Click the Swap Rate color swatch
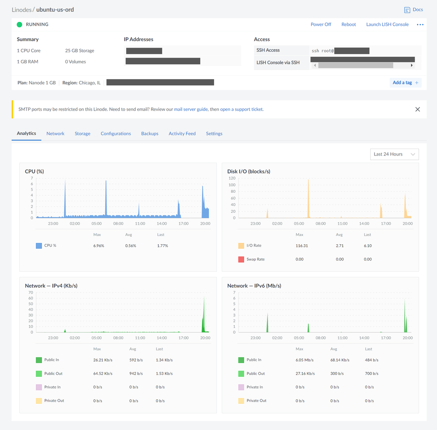 click(x=241, y=259)
